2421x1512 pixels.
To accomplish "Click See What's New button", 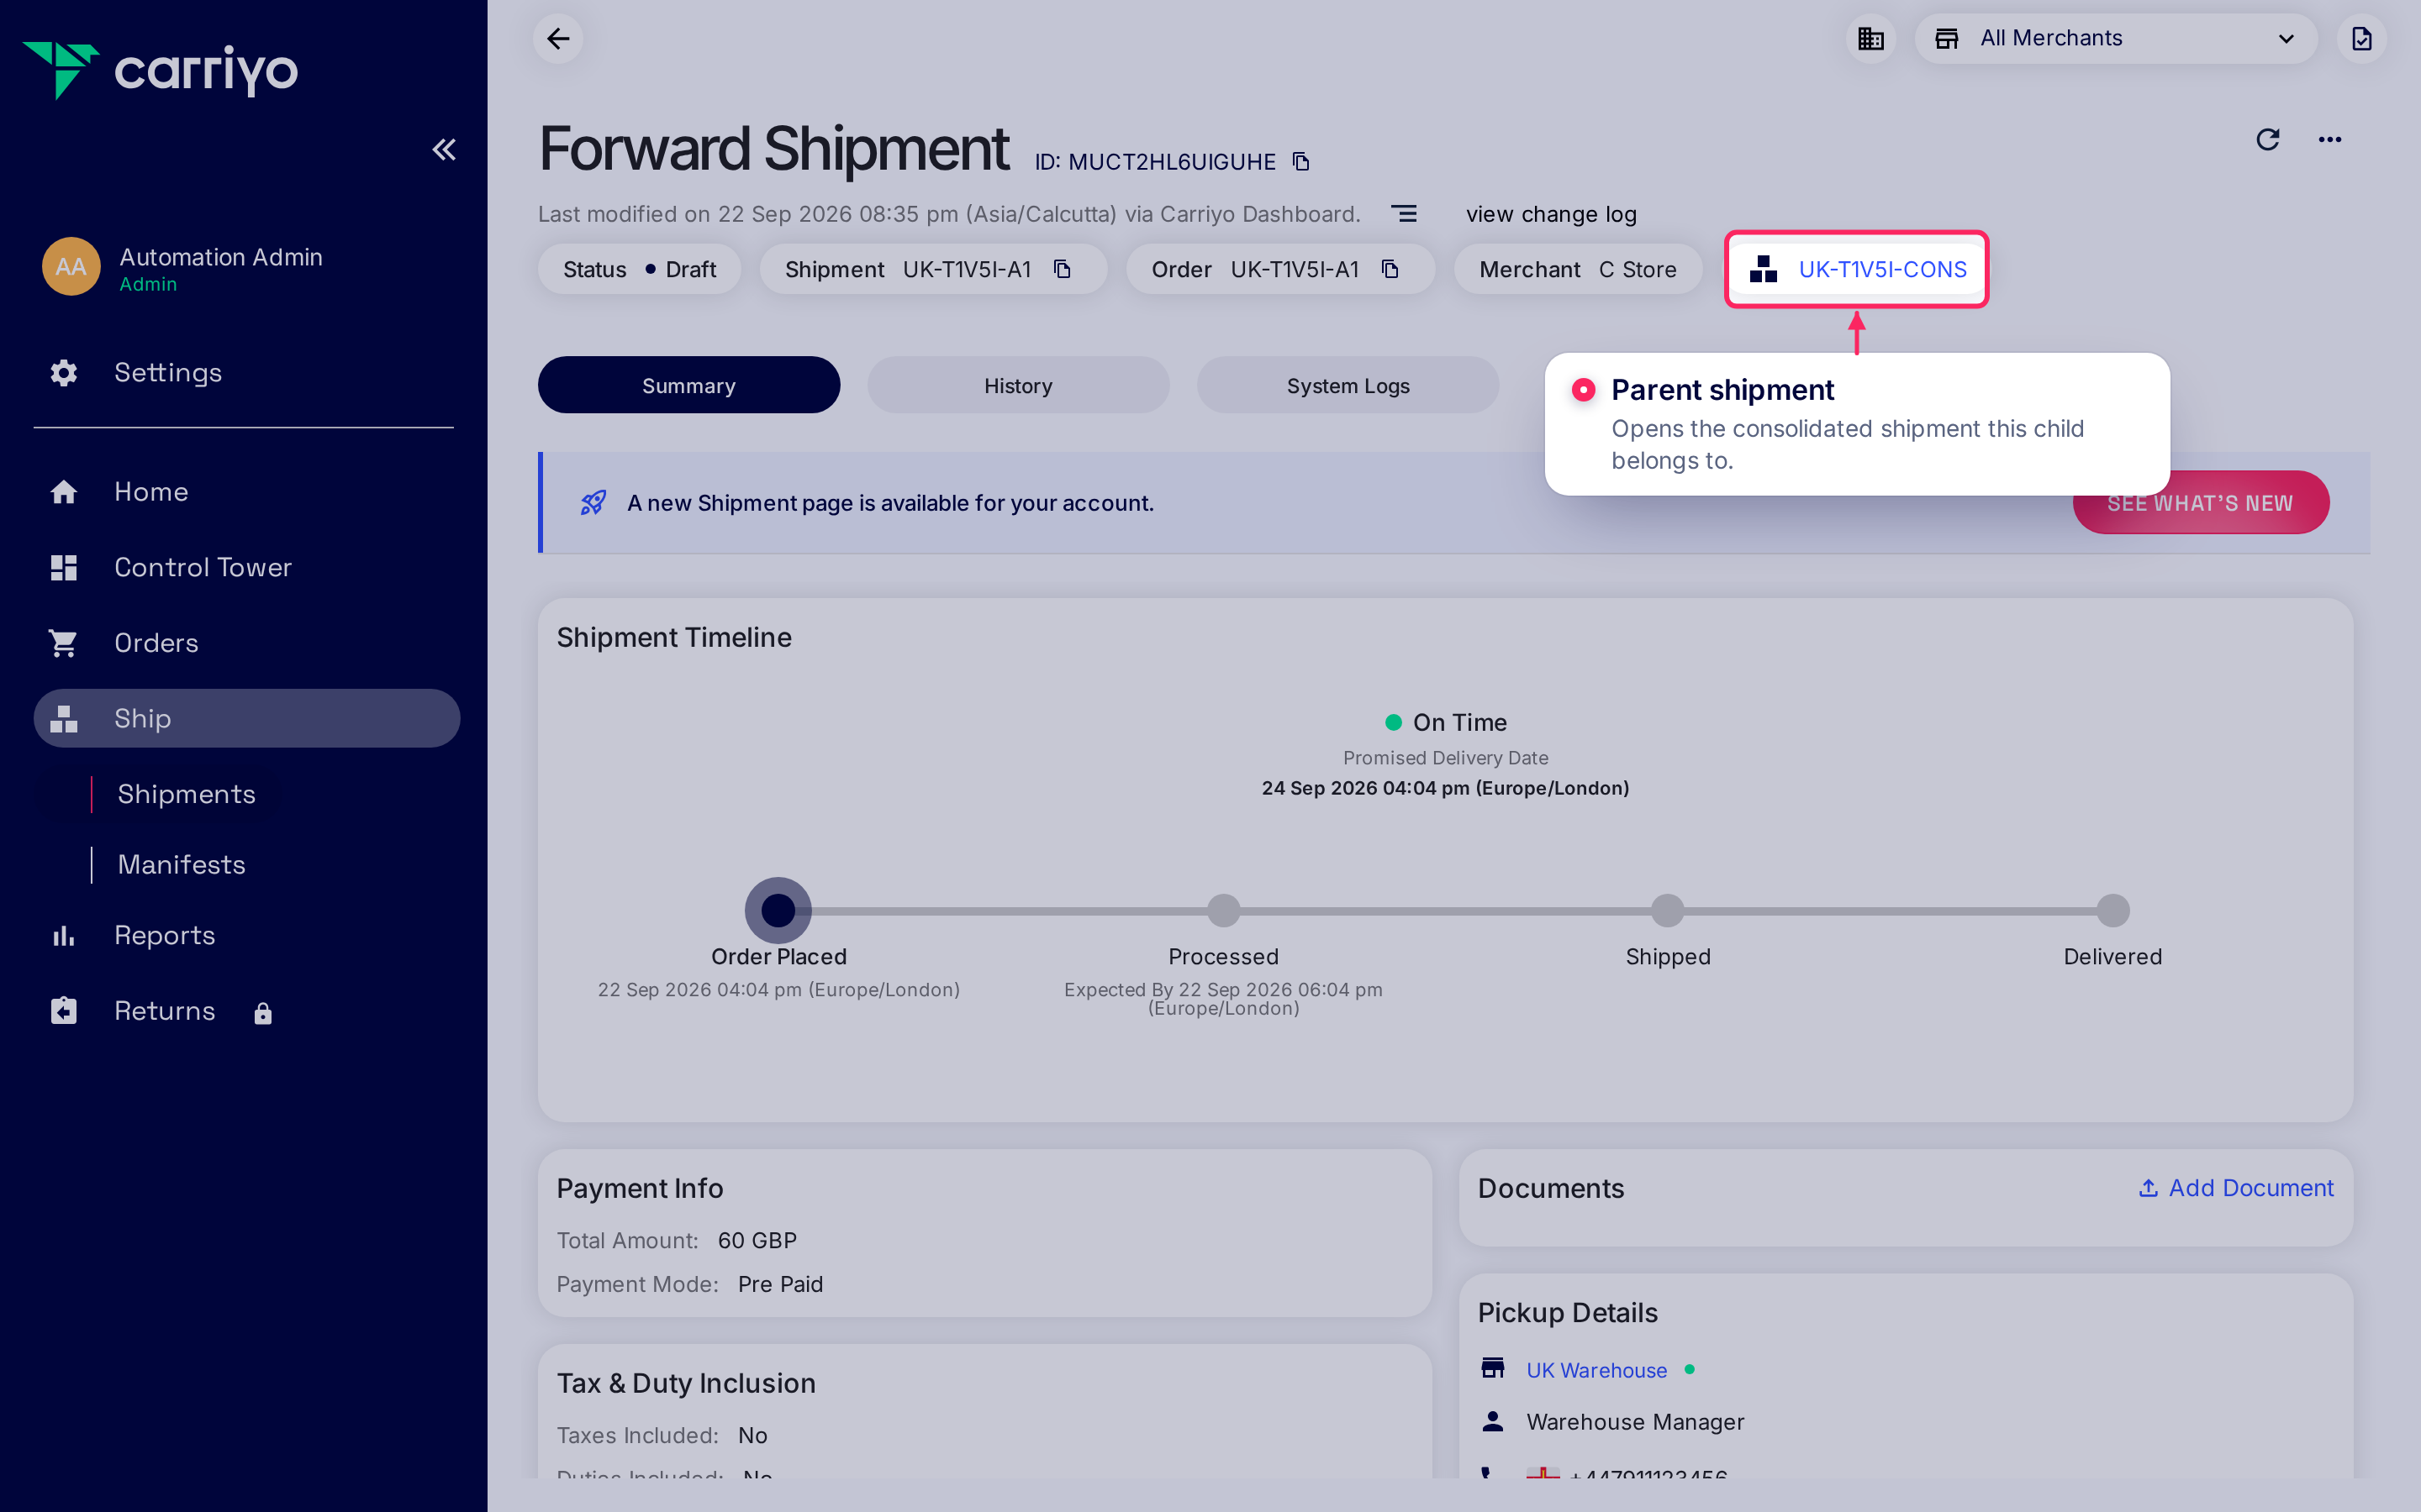I will [2200, 503].
